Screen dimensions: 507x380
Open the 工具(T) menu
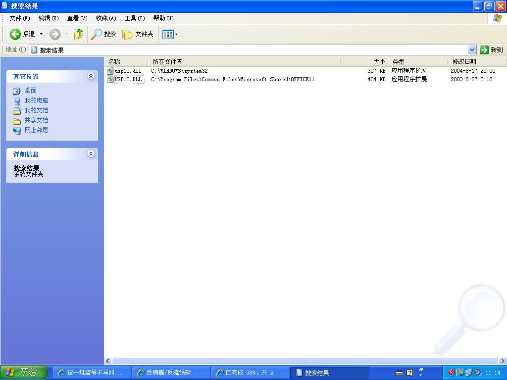[x=135, y=18]
